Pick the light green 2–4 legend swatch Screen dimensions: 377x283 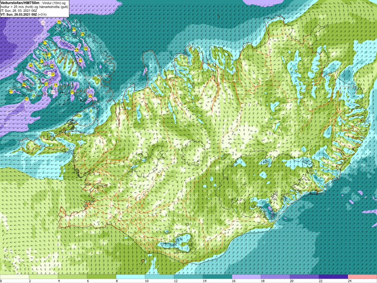(x=43, y=277)
